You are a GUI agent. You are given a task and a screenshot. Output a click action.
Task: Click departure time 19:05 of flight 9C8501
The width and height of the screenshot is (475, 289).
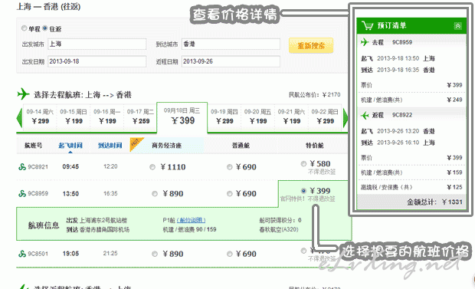[x=70, y=254]
